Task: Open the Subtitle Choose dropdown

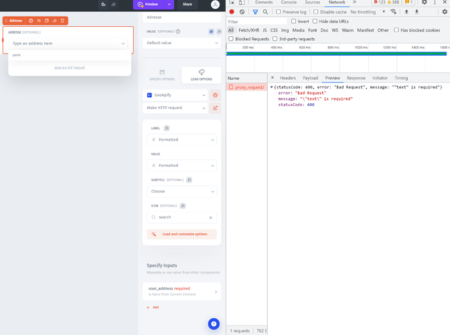Action: 181,192
